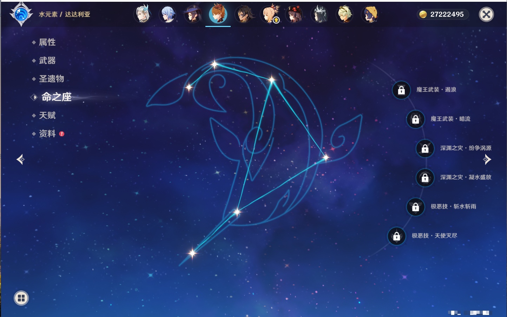507x317 pixels.
Task: Go to the next character with right arrow
Action: [x=487, y=159]
